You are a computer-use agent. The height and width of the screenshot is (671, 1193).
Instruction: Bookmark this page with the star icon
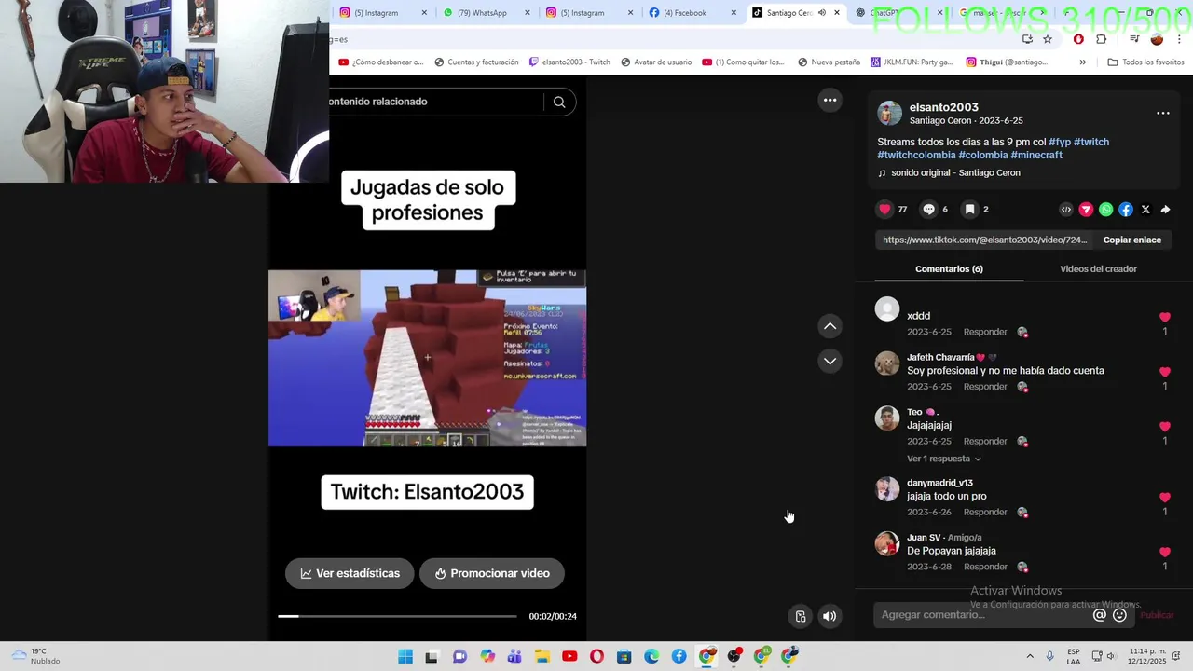click(1048, 39)
